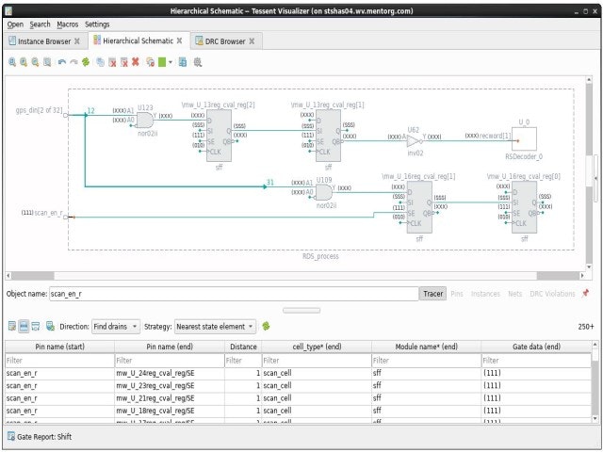Redo the schematic action
603x452 pixels.
tap(73, 62)
